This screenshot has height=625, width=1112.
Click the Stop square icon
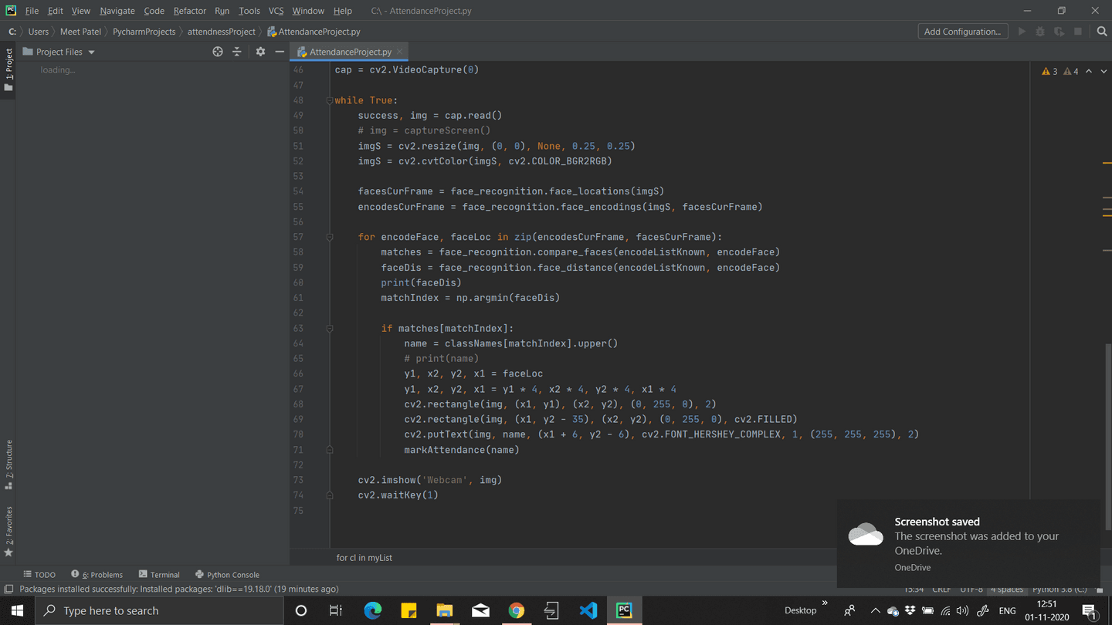tap(1078, 32)
